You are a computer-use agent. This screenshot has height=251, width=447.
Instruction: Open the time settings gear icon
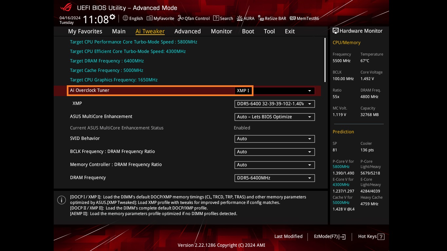pos(113,17)
